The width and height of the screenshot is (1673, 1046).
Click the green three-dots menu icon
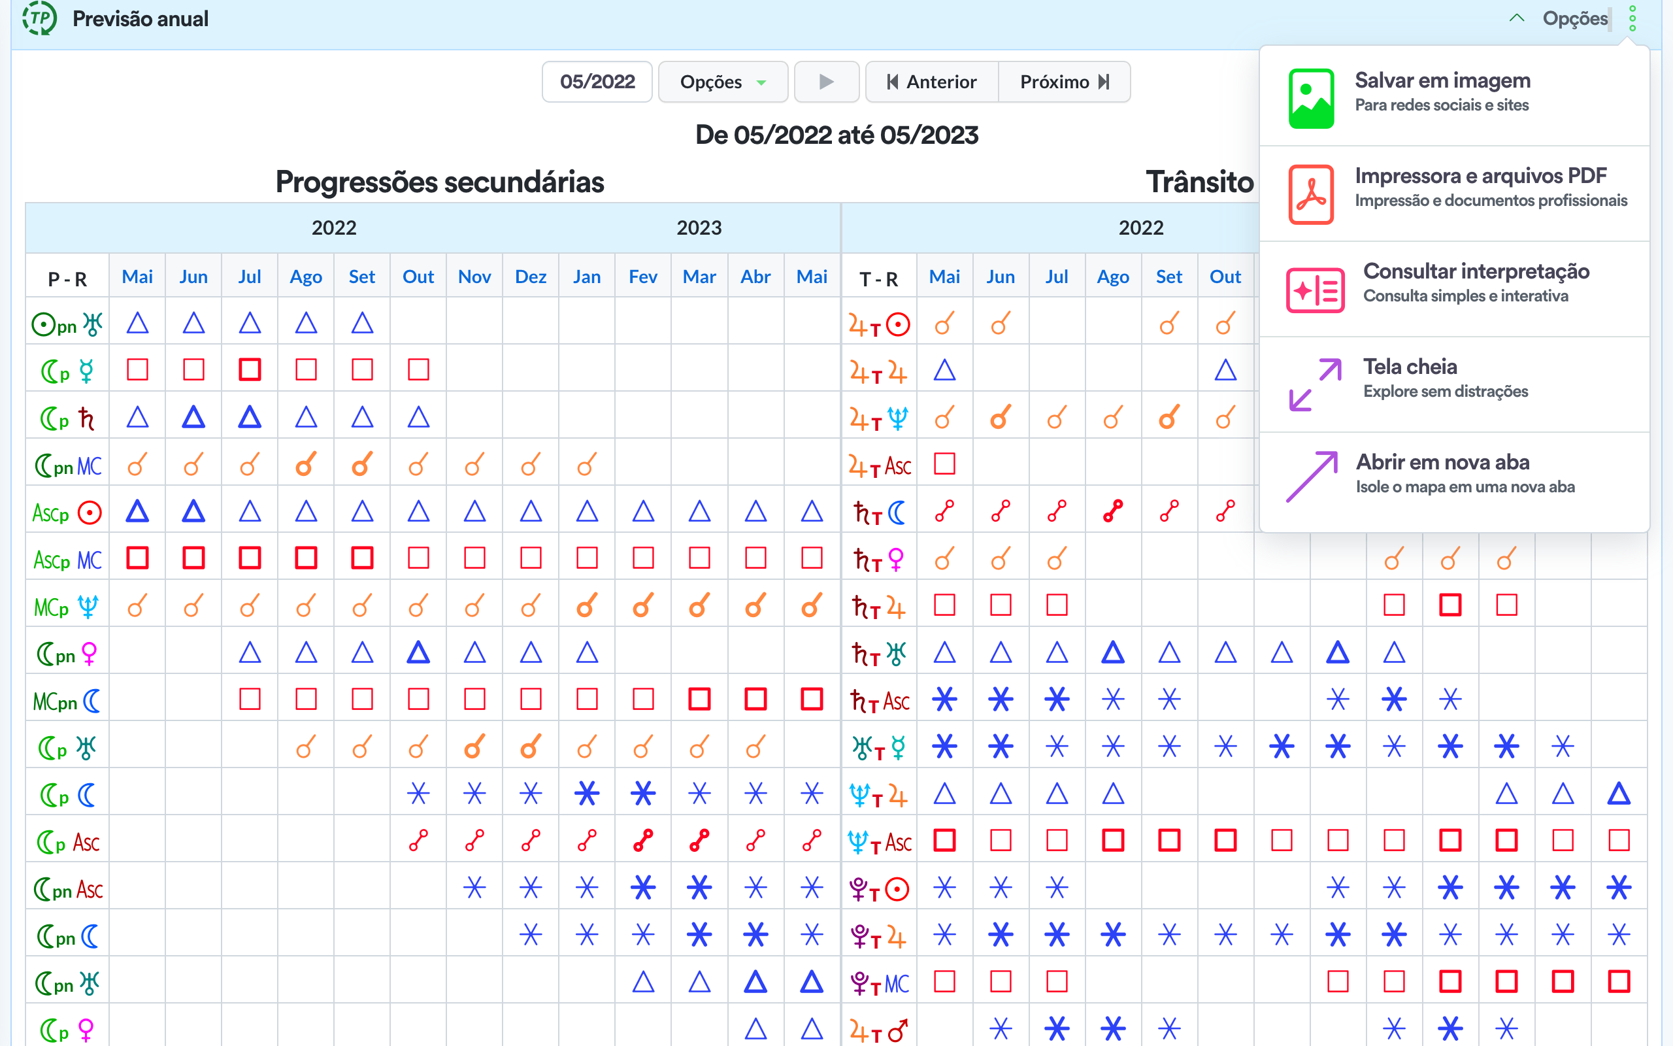1632,19
